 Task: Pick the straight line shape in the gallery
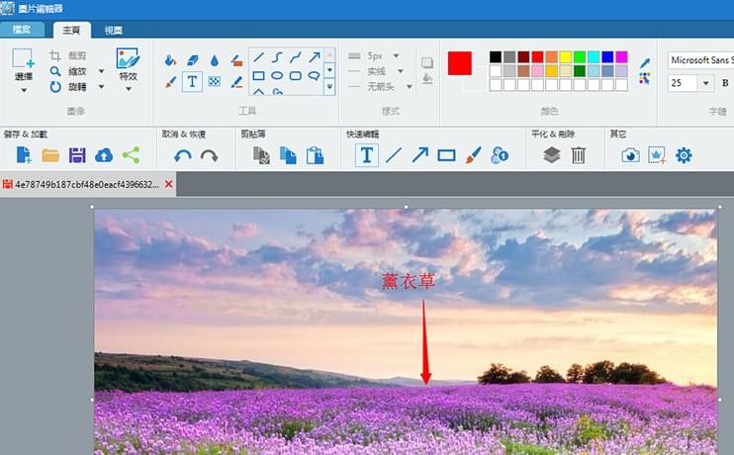click(258, 57)
